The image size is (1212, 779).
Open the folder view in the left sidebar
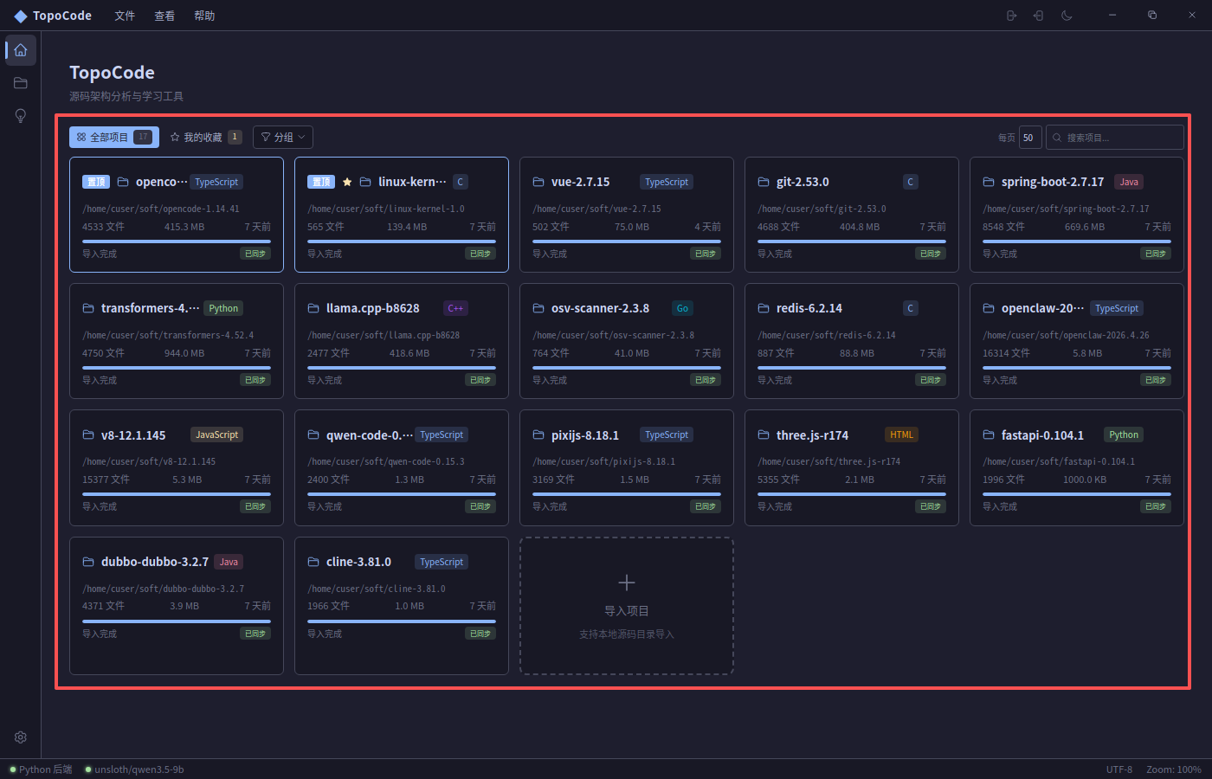click(x=21, y=83)
